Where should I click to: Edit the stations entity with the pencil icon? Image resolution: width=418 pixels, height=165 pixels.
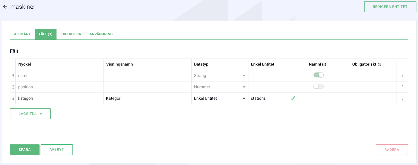(293, 98)
